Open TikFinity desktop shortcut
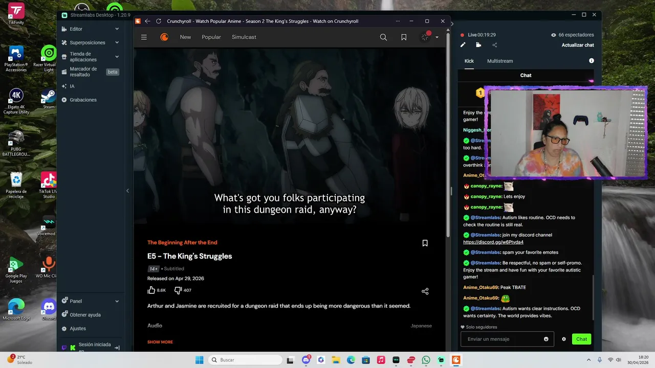This screenshot has width=655, height=368. [x=16, y=14]
